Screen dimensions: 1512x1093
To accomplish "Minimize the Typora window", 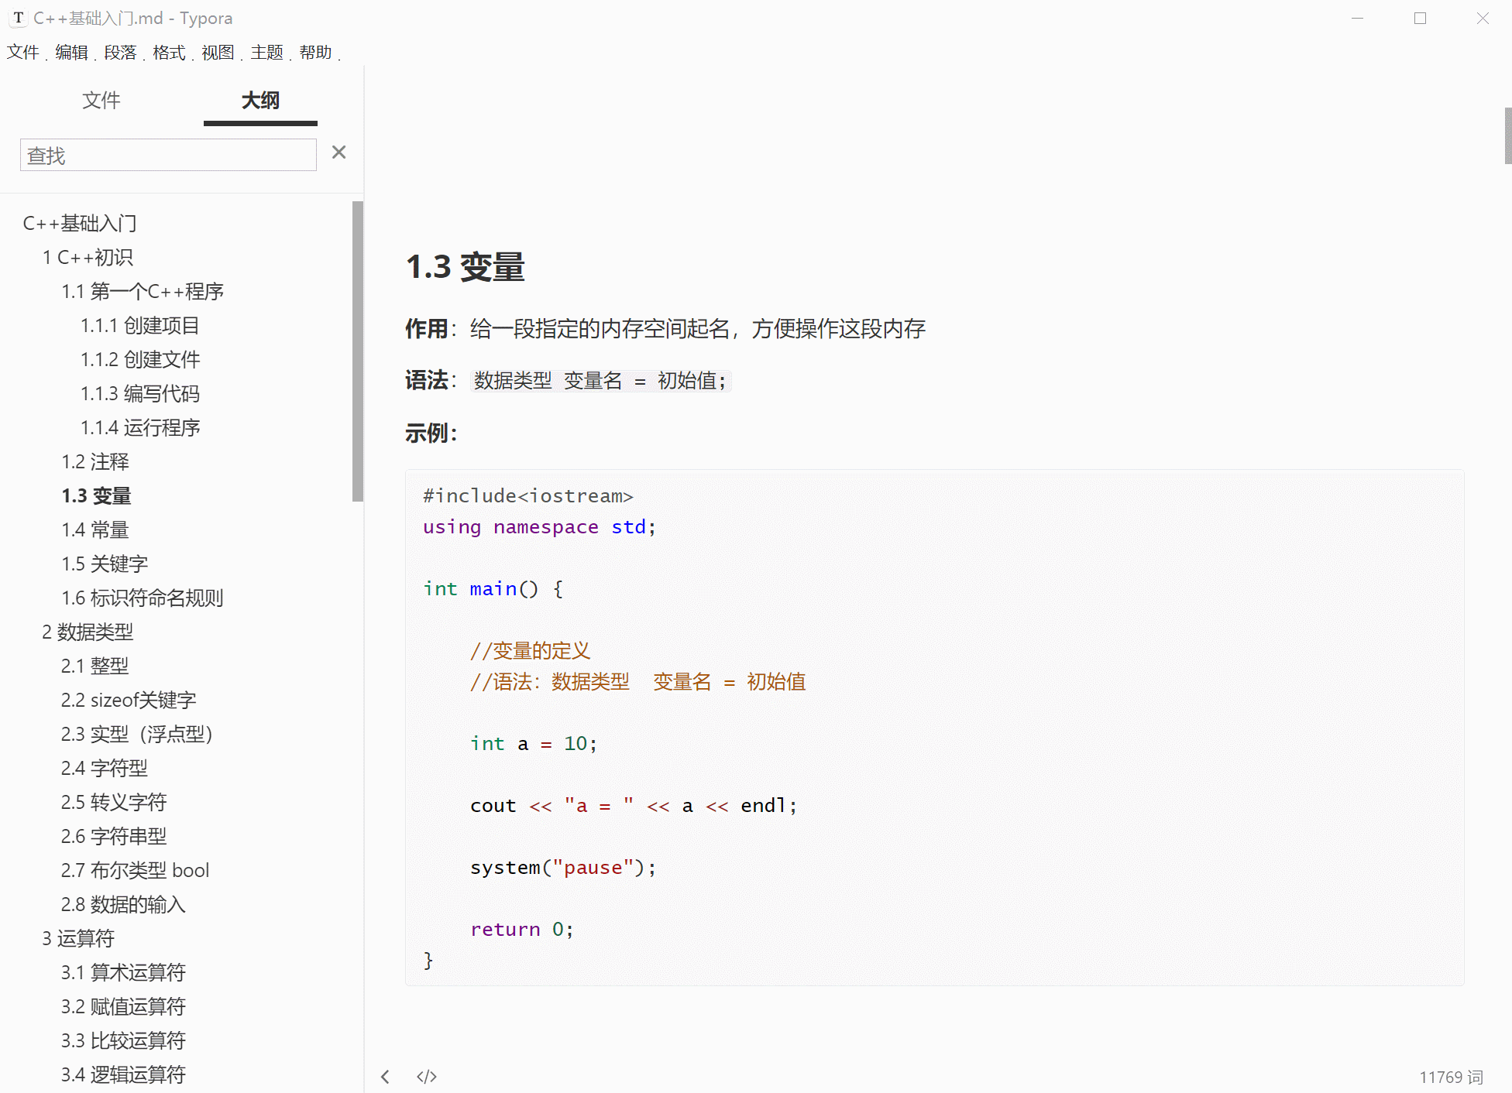I will point(1357,18).
